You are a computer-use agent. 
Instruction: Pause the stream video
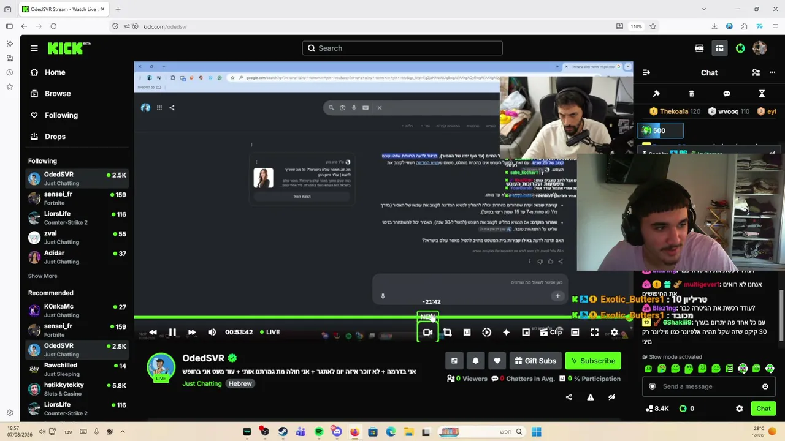point(172,332)
